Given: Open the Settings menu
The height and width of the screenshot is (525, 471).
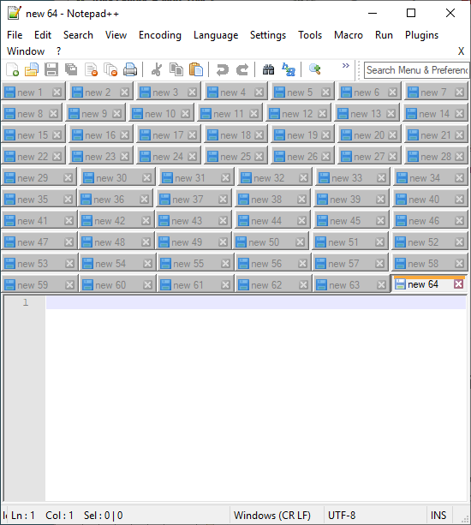Looking at the screenshot, I should 268,35.
